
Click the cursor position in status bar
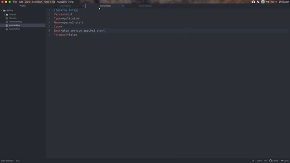18,161
